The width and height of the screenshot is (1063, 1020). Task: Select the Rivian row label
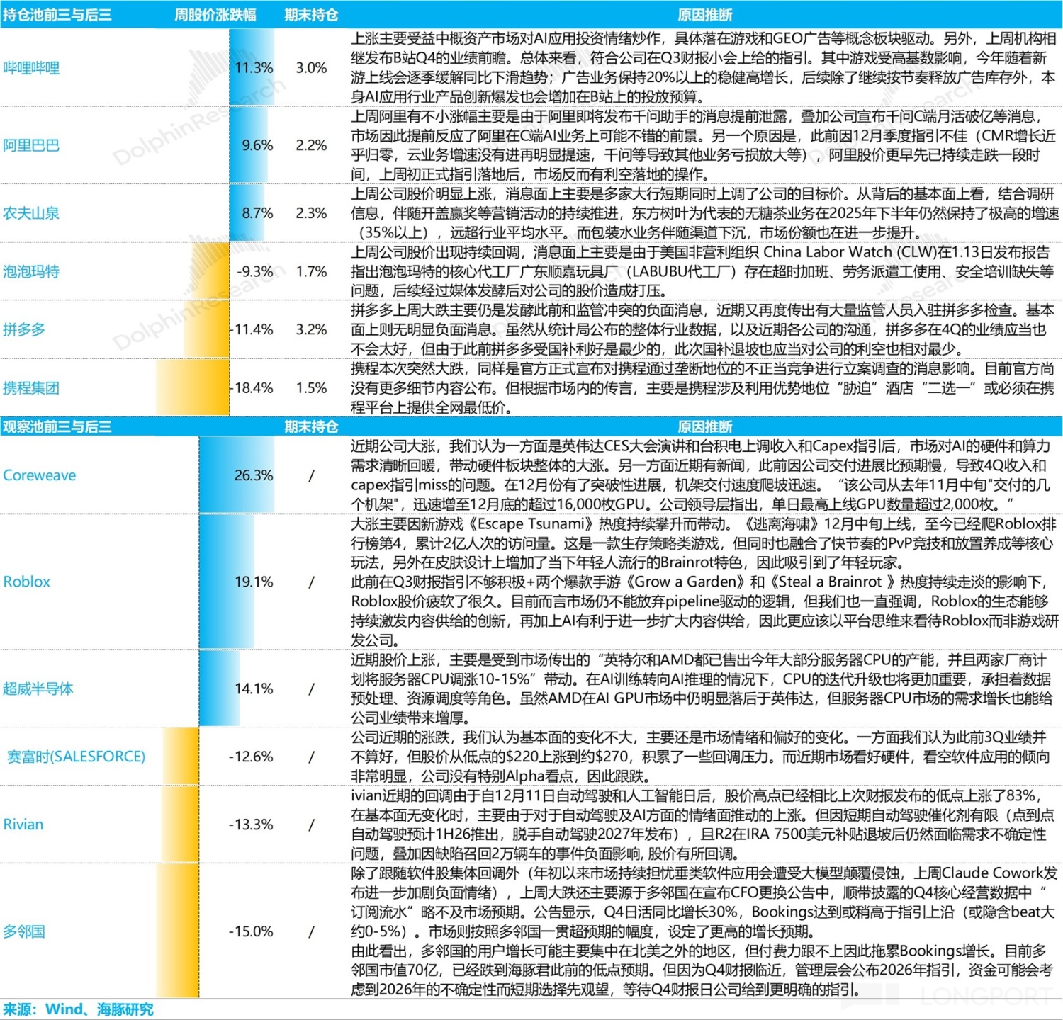pyautogui.click(x=23, y=824)
